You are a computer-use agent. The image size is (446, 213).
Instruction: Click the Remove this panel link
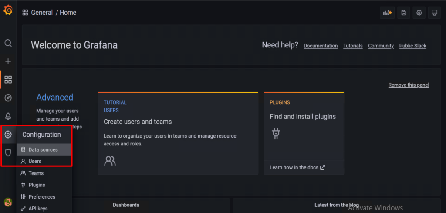[409, 85]
